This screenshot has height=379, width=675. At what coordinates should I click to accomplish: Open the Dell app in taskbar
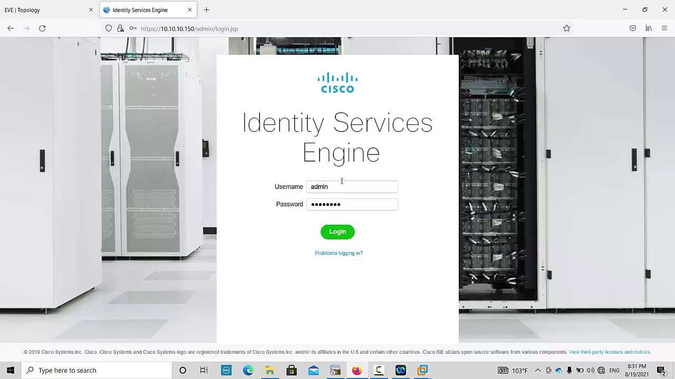point(226,370)
